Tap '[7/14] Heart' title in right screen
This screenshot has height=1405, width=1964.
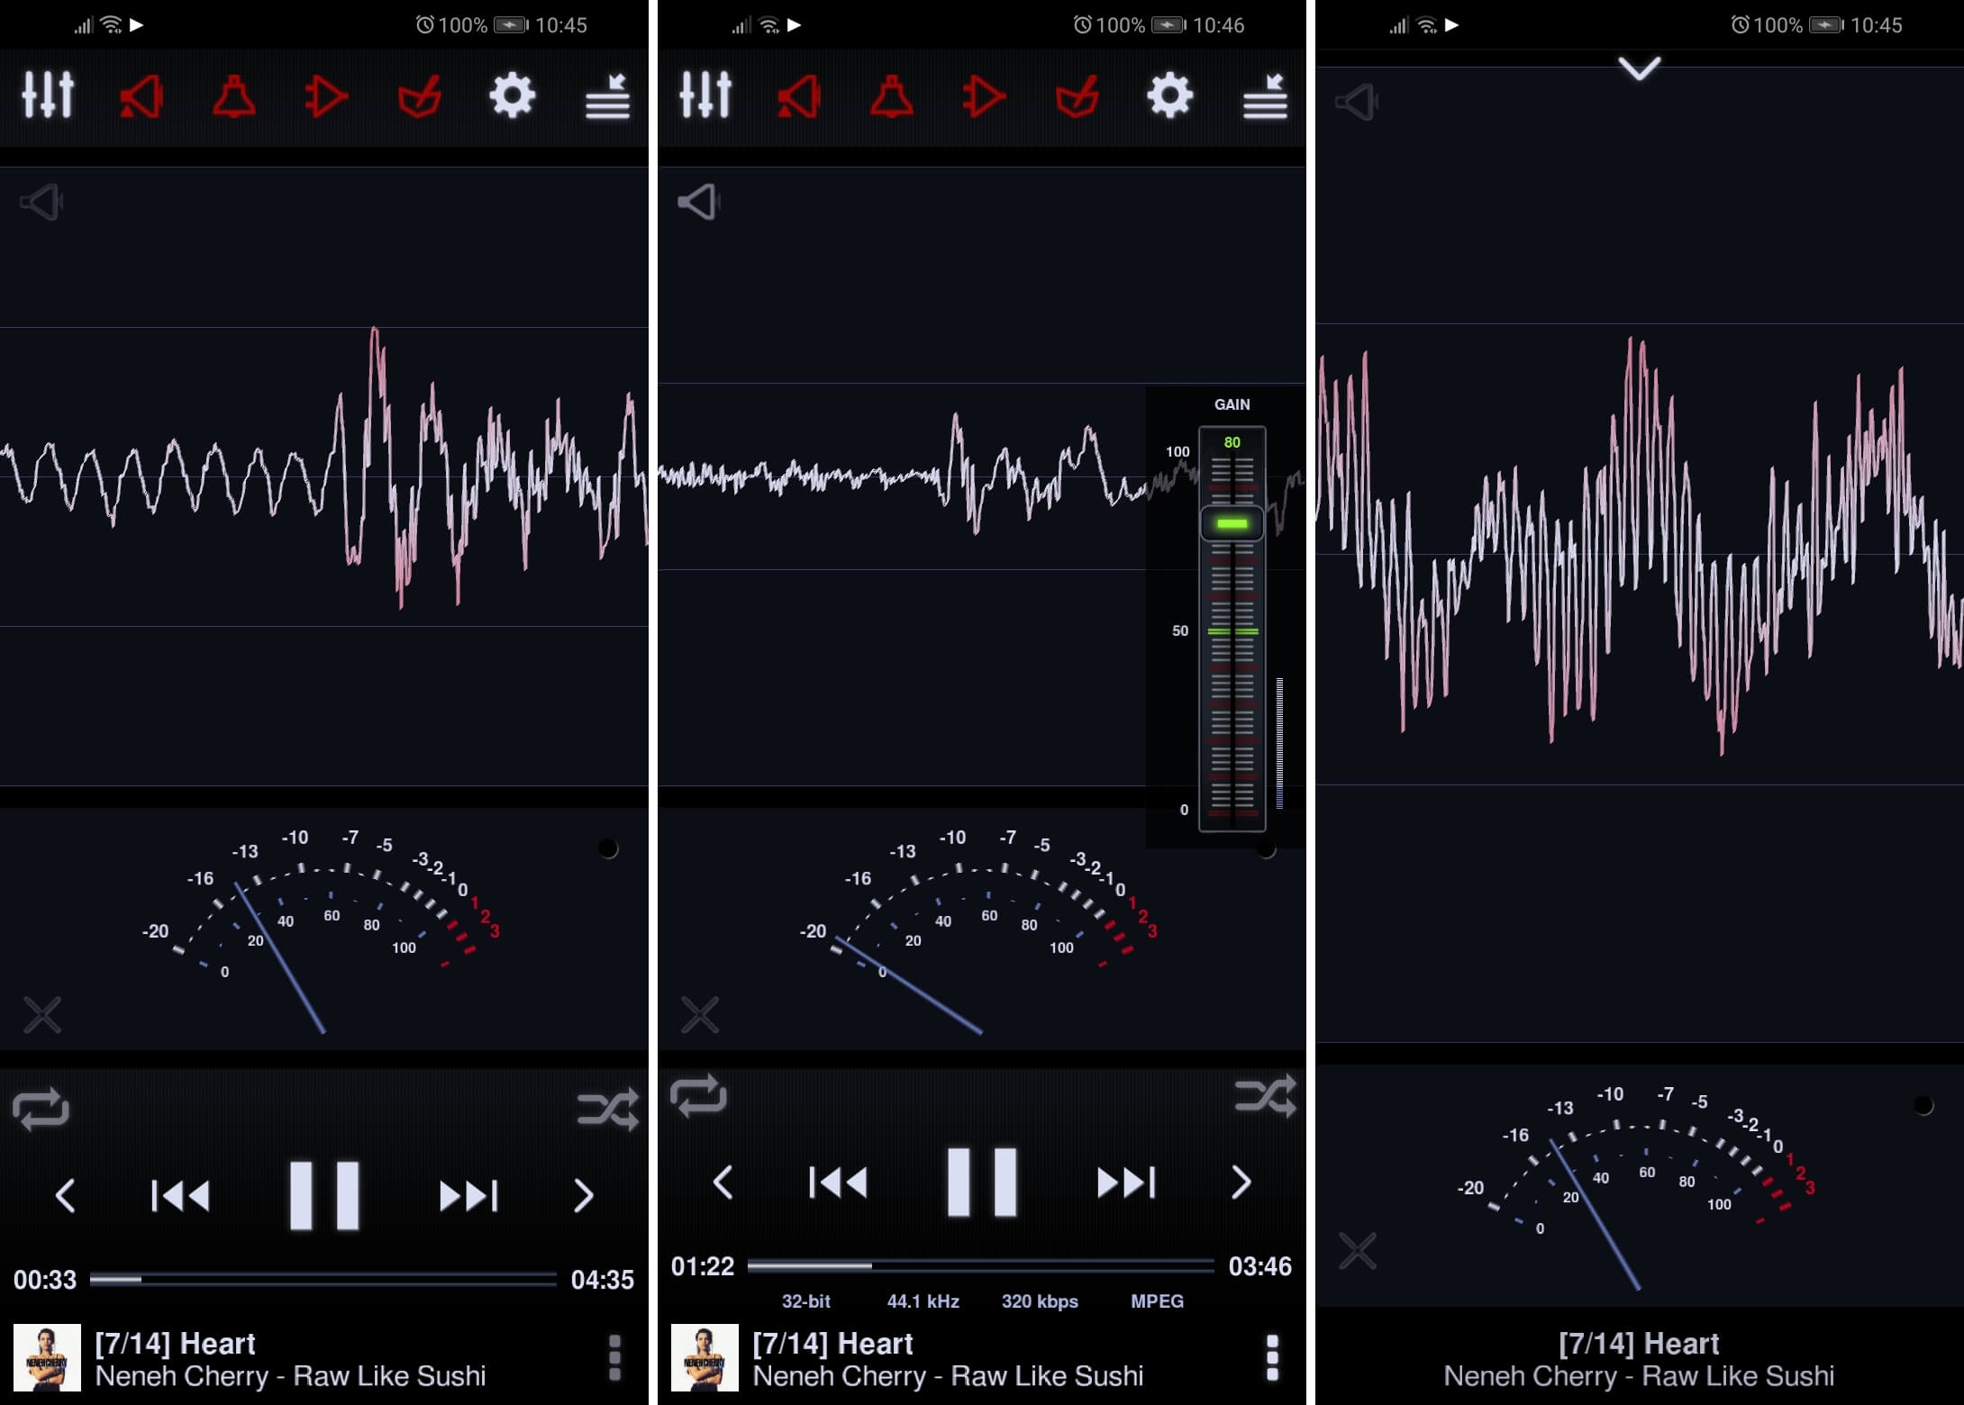(1639, 1344)
